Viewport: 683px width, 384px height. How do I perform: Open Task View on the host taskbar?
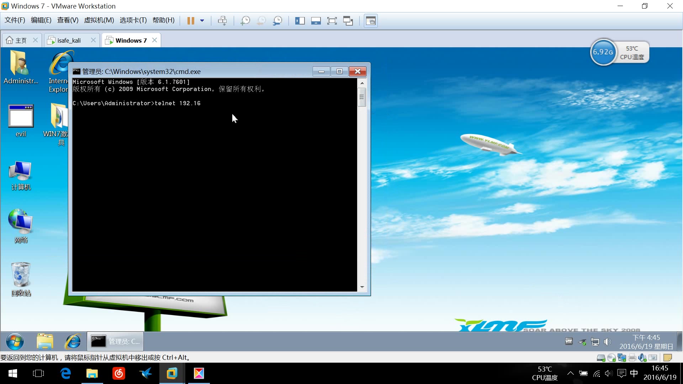38,373
